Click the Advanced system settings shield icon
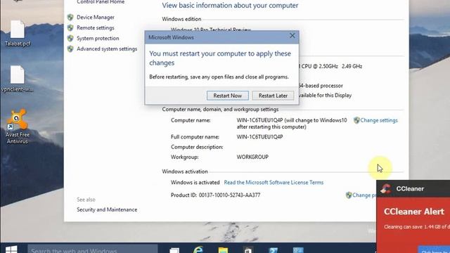 [70, 48]
